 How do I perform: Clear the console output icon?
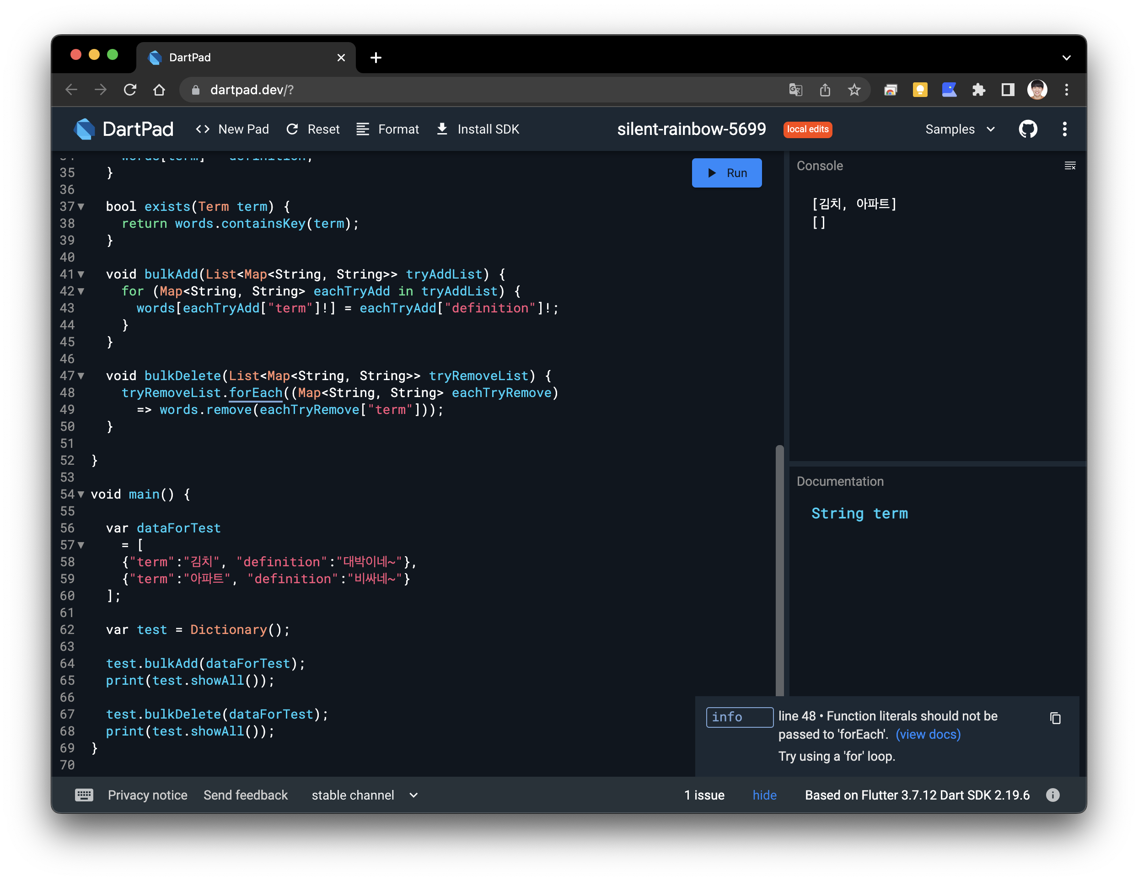pyautogui.click(x=1070, y=166)
